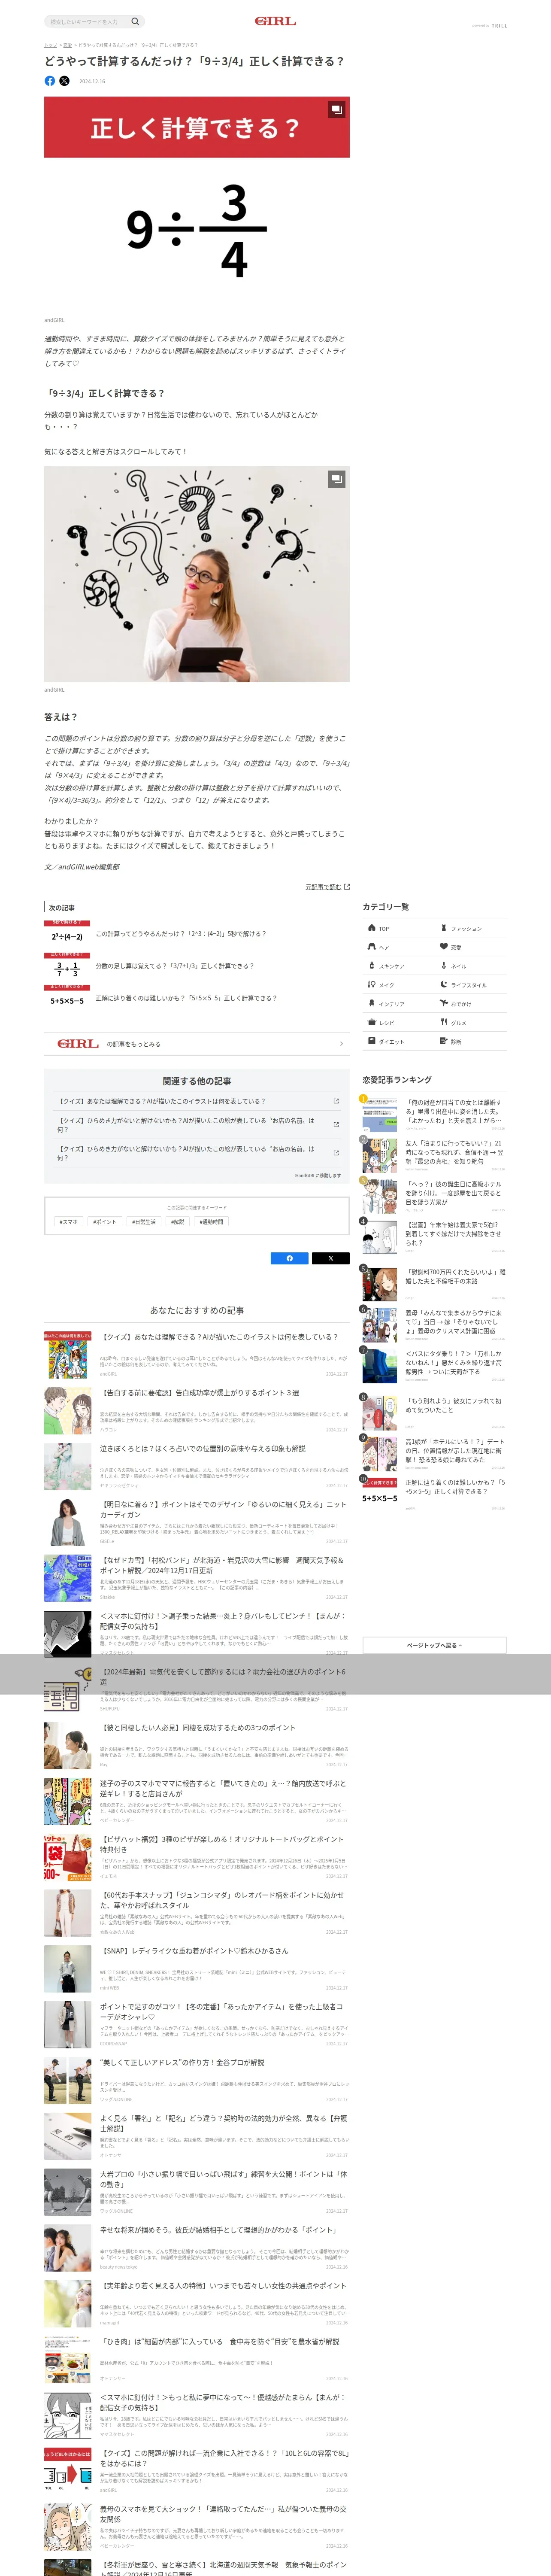Click blue Facebook share button below keywords
The height and width of the screenshot is (2576, 551).
point(290,1258)
